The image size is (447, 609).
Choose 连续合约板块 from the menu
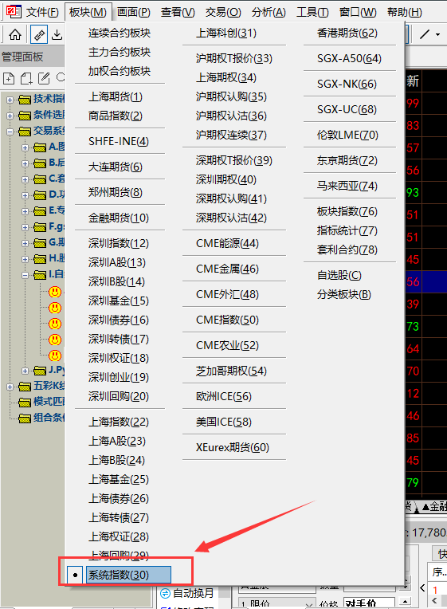(120, 33)
